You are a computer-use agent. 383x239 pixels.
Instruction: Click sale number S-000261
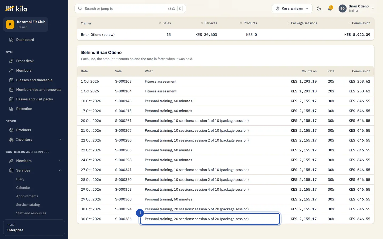[123, 121]
